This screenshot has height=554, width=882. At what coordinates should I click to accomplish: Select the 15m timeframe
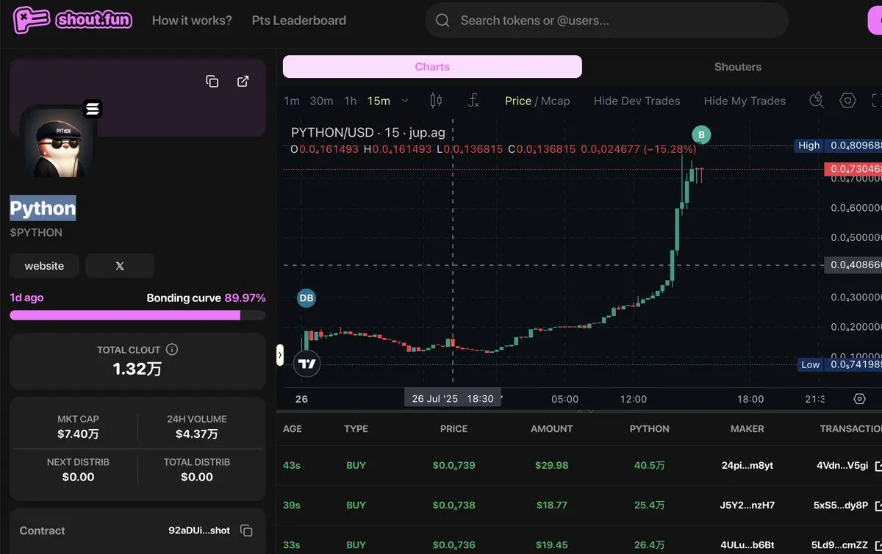tap(379, 101)
